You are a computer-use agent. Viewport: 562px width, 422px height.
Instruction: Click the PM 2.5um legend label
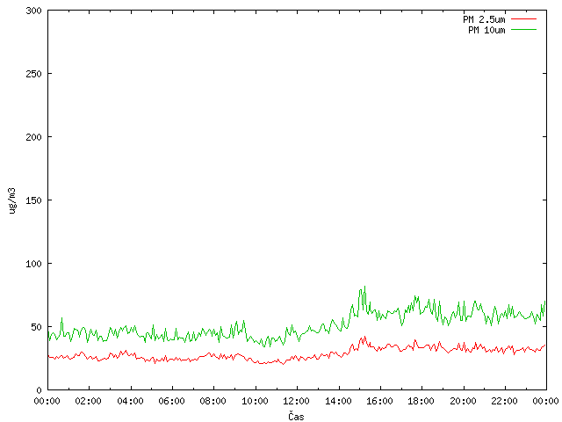[x=484, y=19]
